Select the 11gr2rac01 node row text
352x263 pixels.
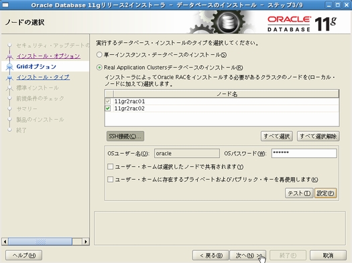[129, 101]
